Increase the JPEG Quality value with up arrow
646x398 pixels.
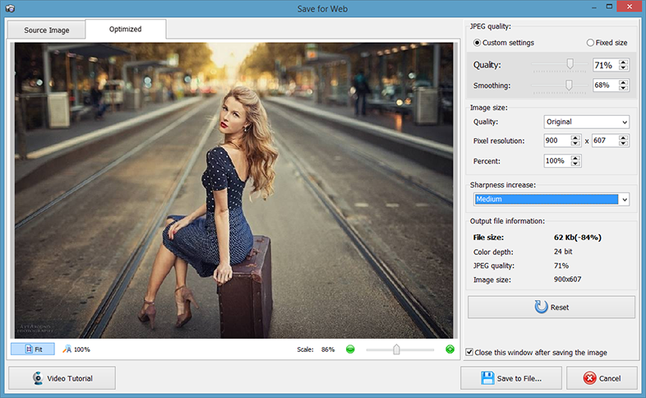623,62
